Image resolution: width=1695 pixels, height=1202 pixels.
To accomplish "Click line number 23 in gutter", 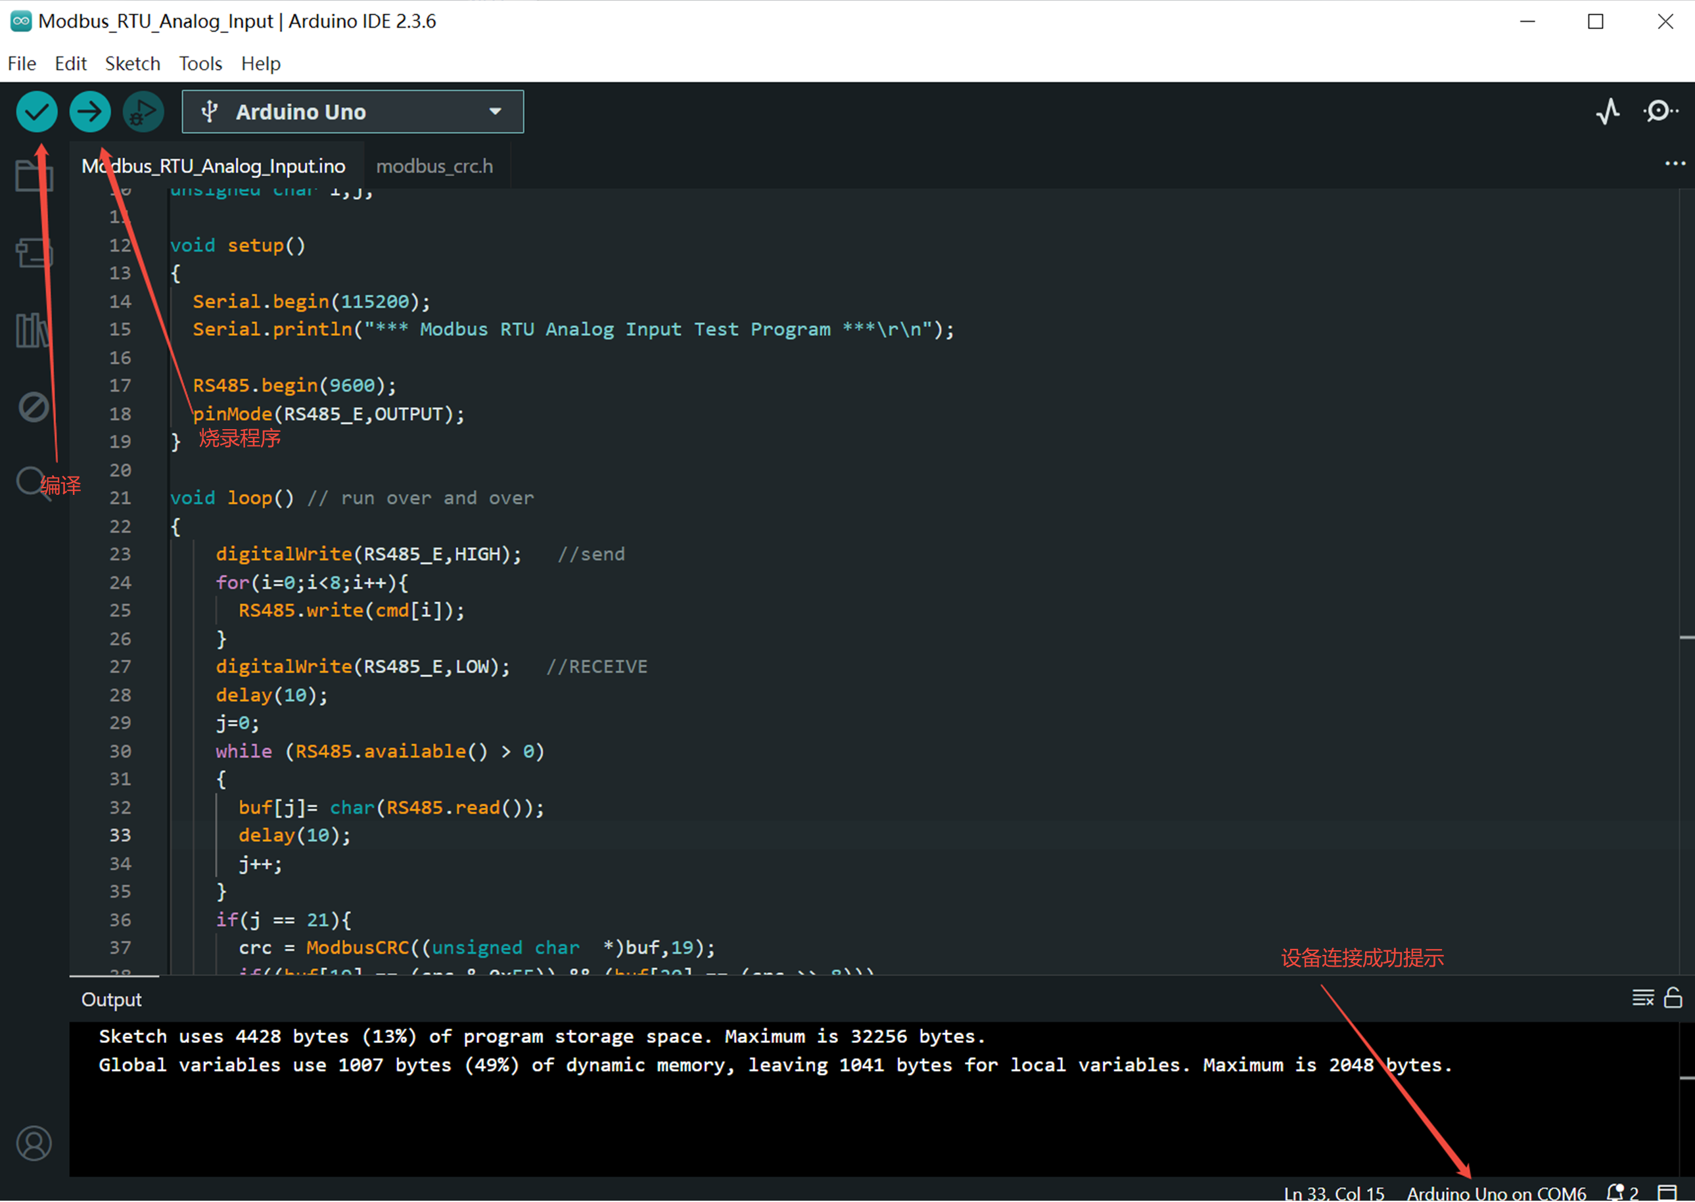I will [120, 555].
